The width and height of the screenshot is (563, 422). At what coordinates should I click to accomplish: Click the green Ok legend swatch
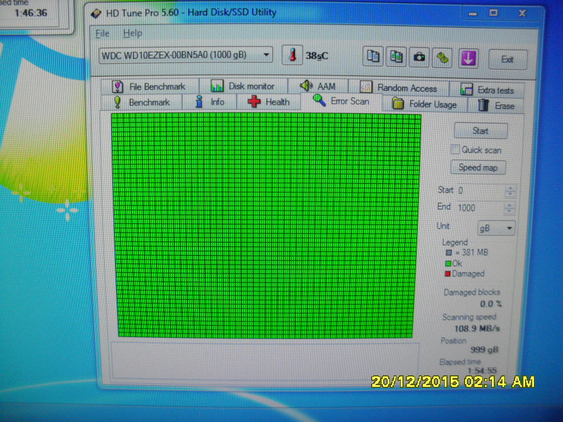(448, 264)
